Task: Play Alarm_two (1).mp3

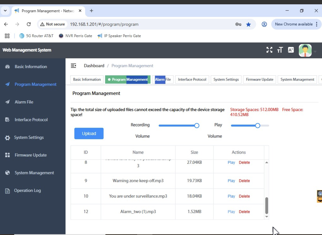Action: point(231,212)
